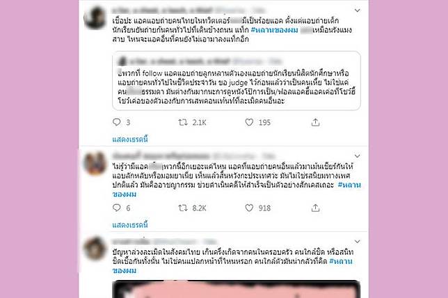Share the first tweet via share icon
Screen dimensions: 448x298
coord(315,122)
